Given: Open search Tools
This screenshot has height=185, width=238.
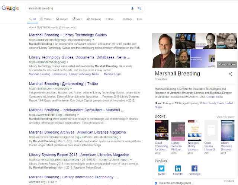Looking at the screenshot, I should pos(139,19).
